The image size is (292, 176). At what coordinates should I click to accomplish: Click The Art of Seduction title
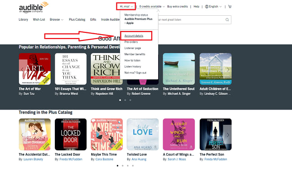[x=142, y=89]
